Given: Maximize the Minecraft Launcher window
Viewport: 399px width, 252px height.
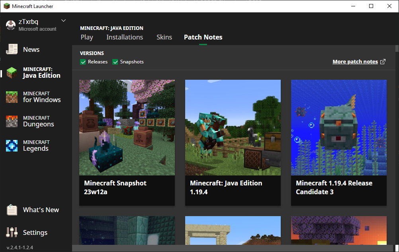Looking at the screenshot, I should coord(371,6).
